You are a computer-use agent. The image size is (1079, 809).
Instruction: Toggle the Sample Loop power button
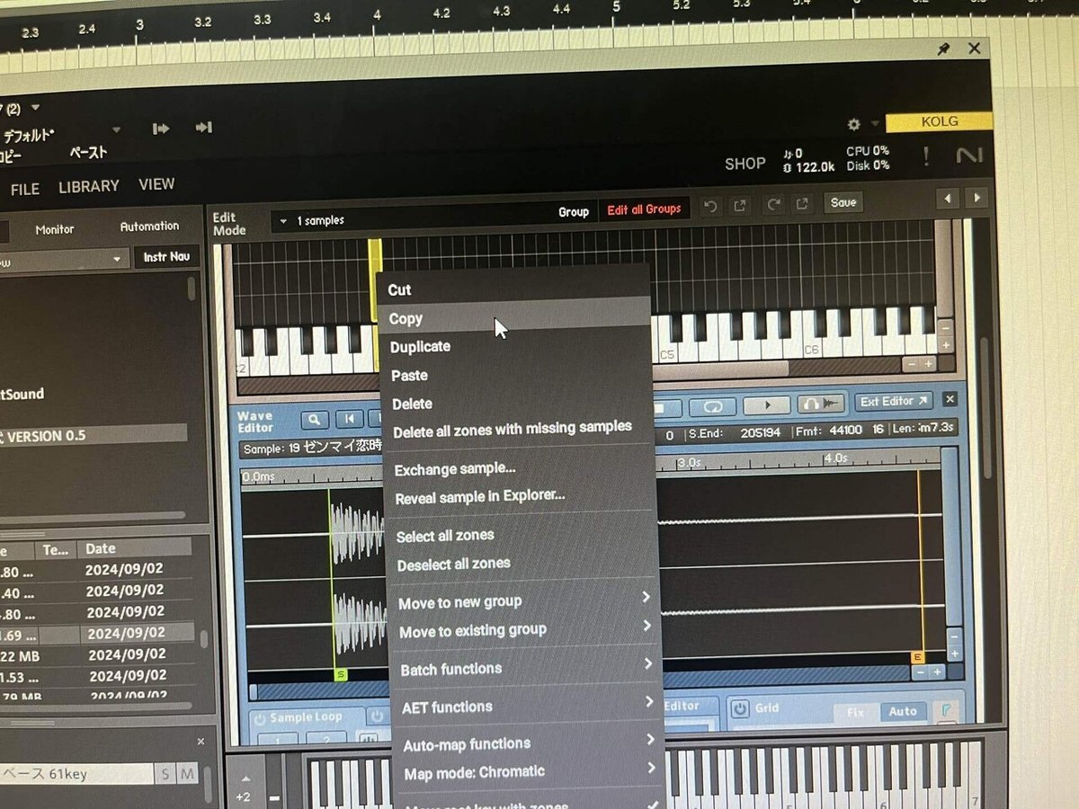(260, 718)
